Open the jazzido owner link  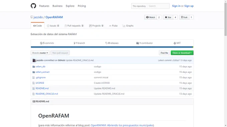[x=38, y=17]
